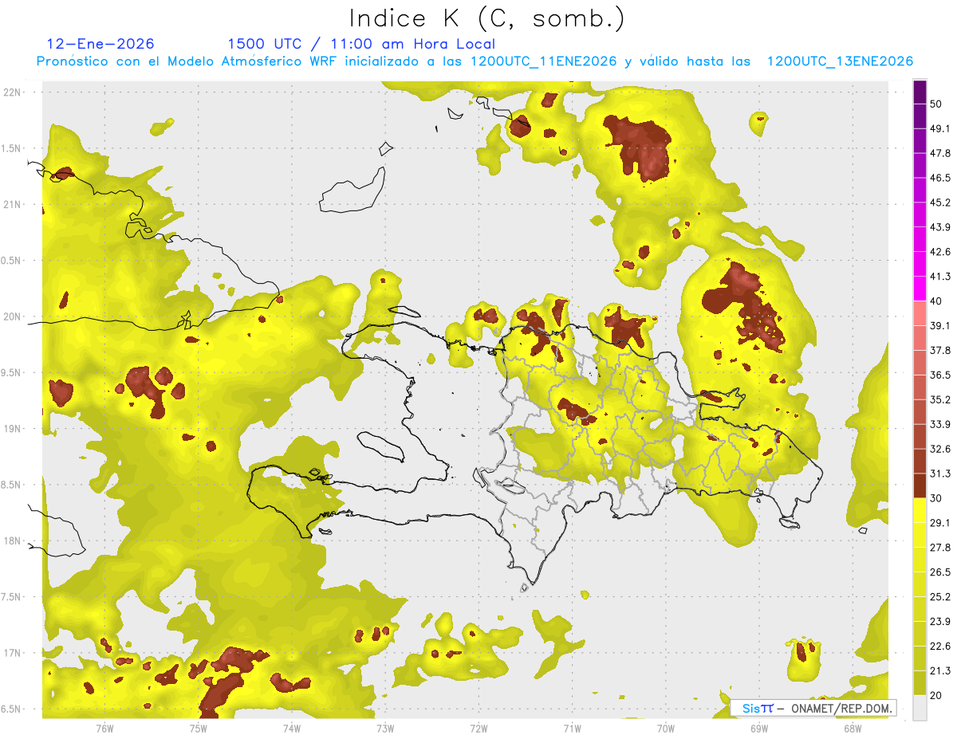Click the '68W' longitude label

852,729
